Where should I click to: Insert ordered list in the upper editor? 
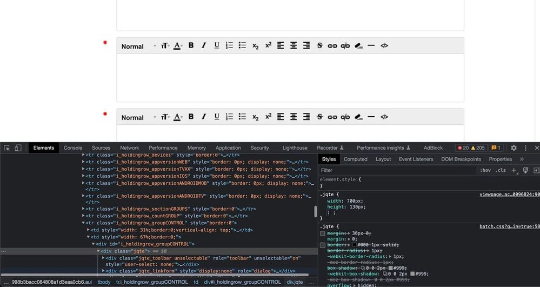pyautogui.click(x=229, y=45)
